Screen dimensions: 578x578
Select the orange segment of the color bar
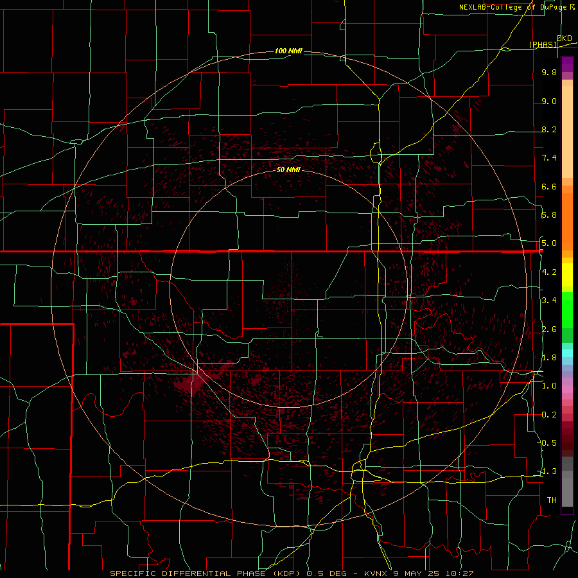click(x=567, y=221)
